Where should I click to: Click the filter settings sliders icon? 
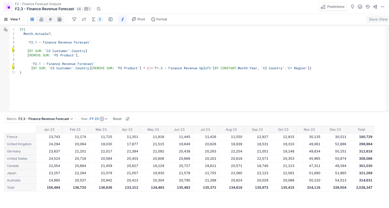coord(127,119)
